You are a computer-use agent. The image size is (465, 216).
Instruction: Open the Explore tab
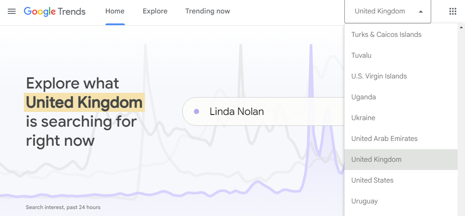(155, 12)
